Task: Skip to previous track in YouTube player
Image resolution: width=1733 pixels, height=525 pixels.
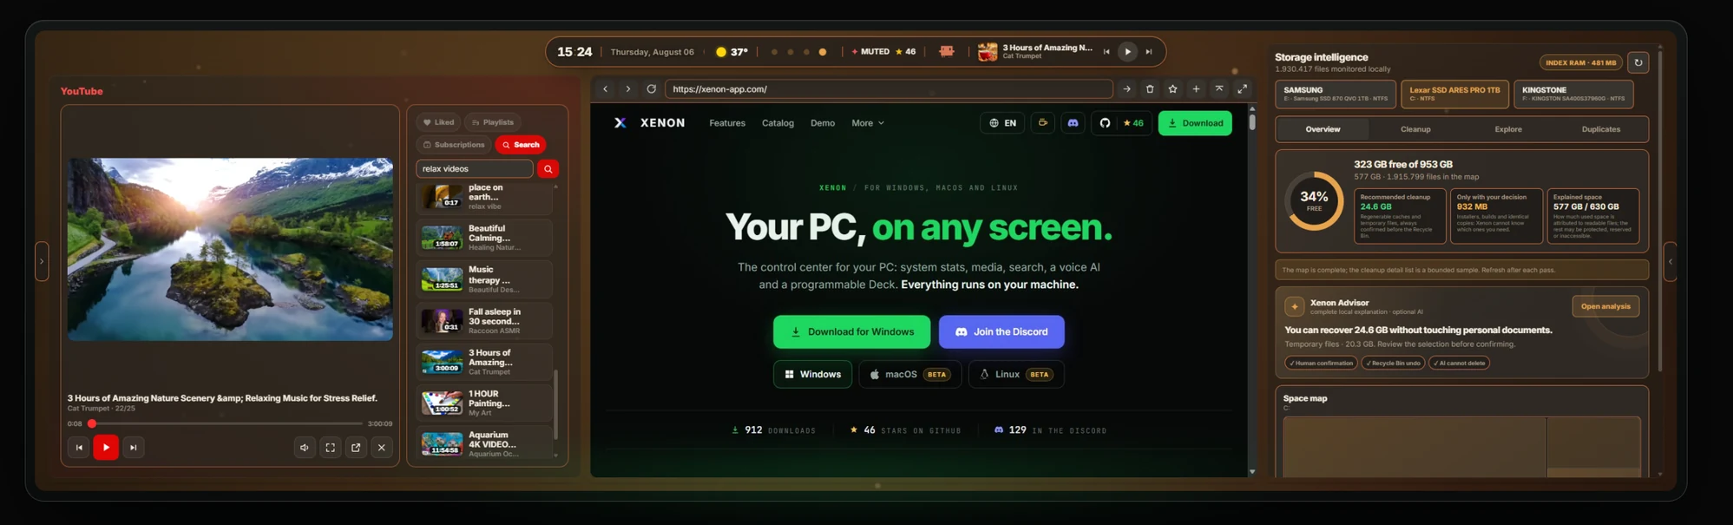Action: [x=78, y=448]
